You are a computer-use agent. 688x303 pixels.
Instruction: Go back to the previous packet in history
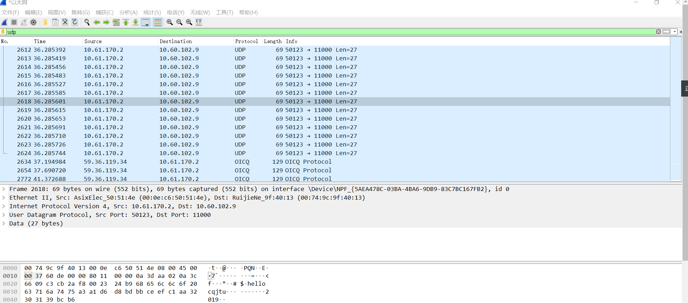click(x=97, y=22)
